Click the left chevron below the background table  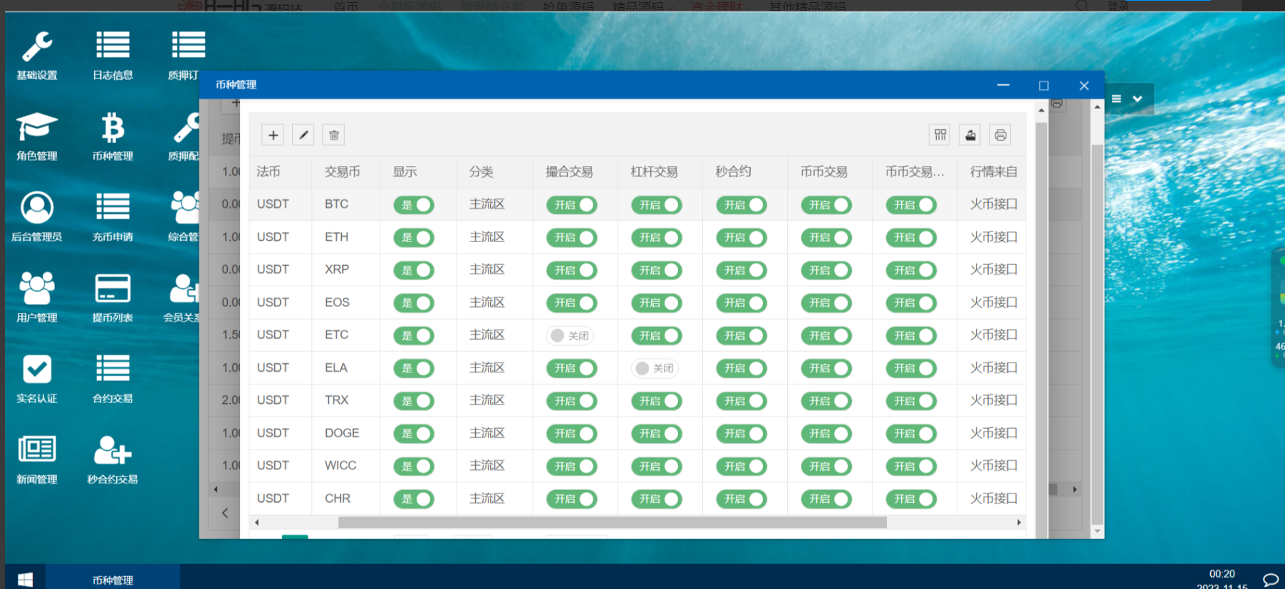pyautogui.click(x=225, y=513)
